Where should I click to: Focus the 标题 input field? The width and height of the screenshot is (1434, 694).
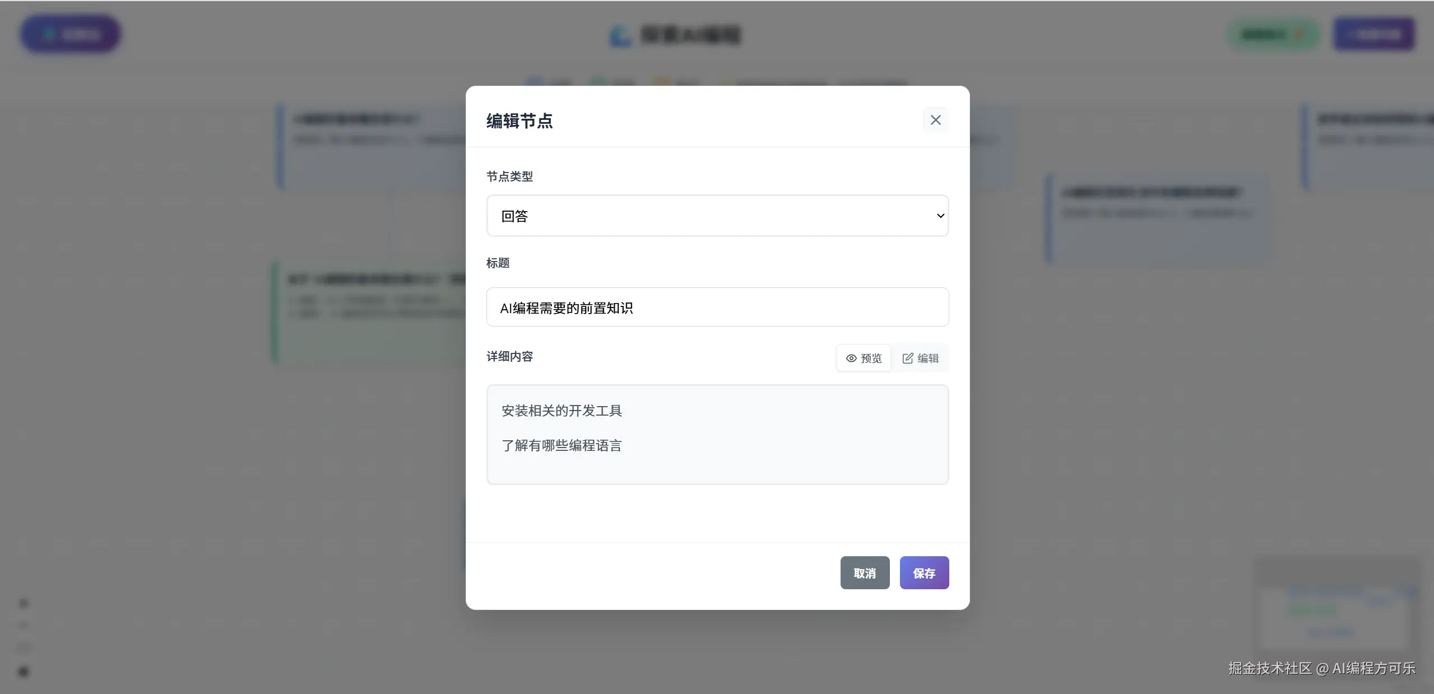pyautogui.click(x=717, y=308)
